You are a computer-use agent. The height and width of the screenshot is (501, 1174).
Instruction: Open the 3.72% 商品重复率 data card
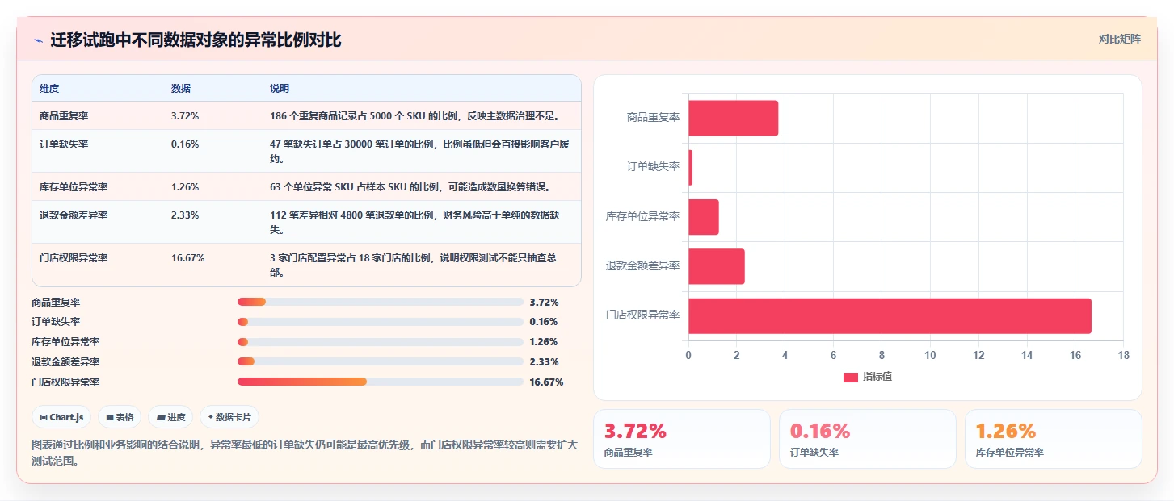tap(681, 439)
